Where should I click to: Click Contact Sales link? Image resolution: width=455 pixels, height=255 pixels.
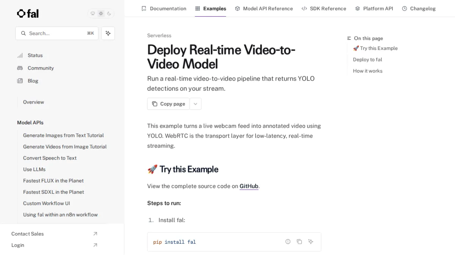[27, 234]
